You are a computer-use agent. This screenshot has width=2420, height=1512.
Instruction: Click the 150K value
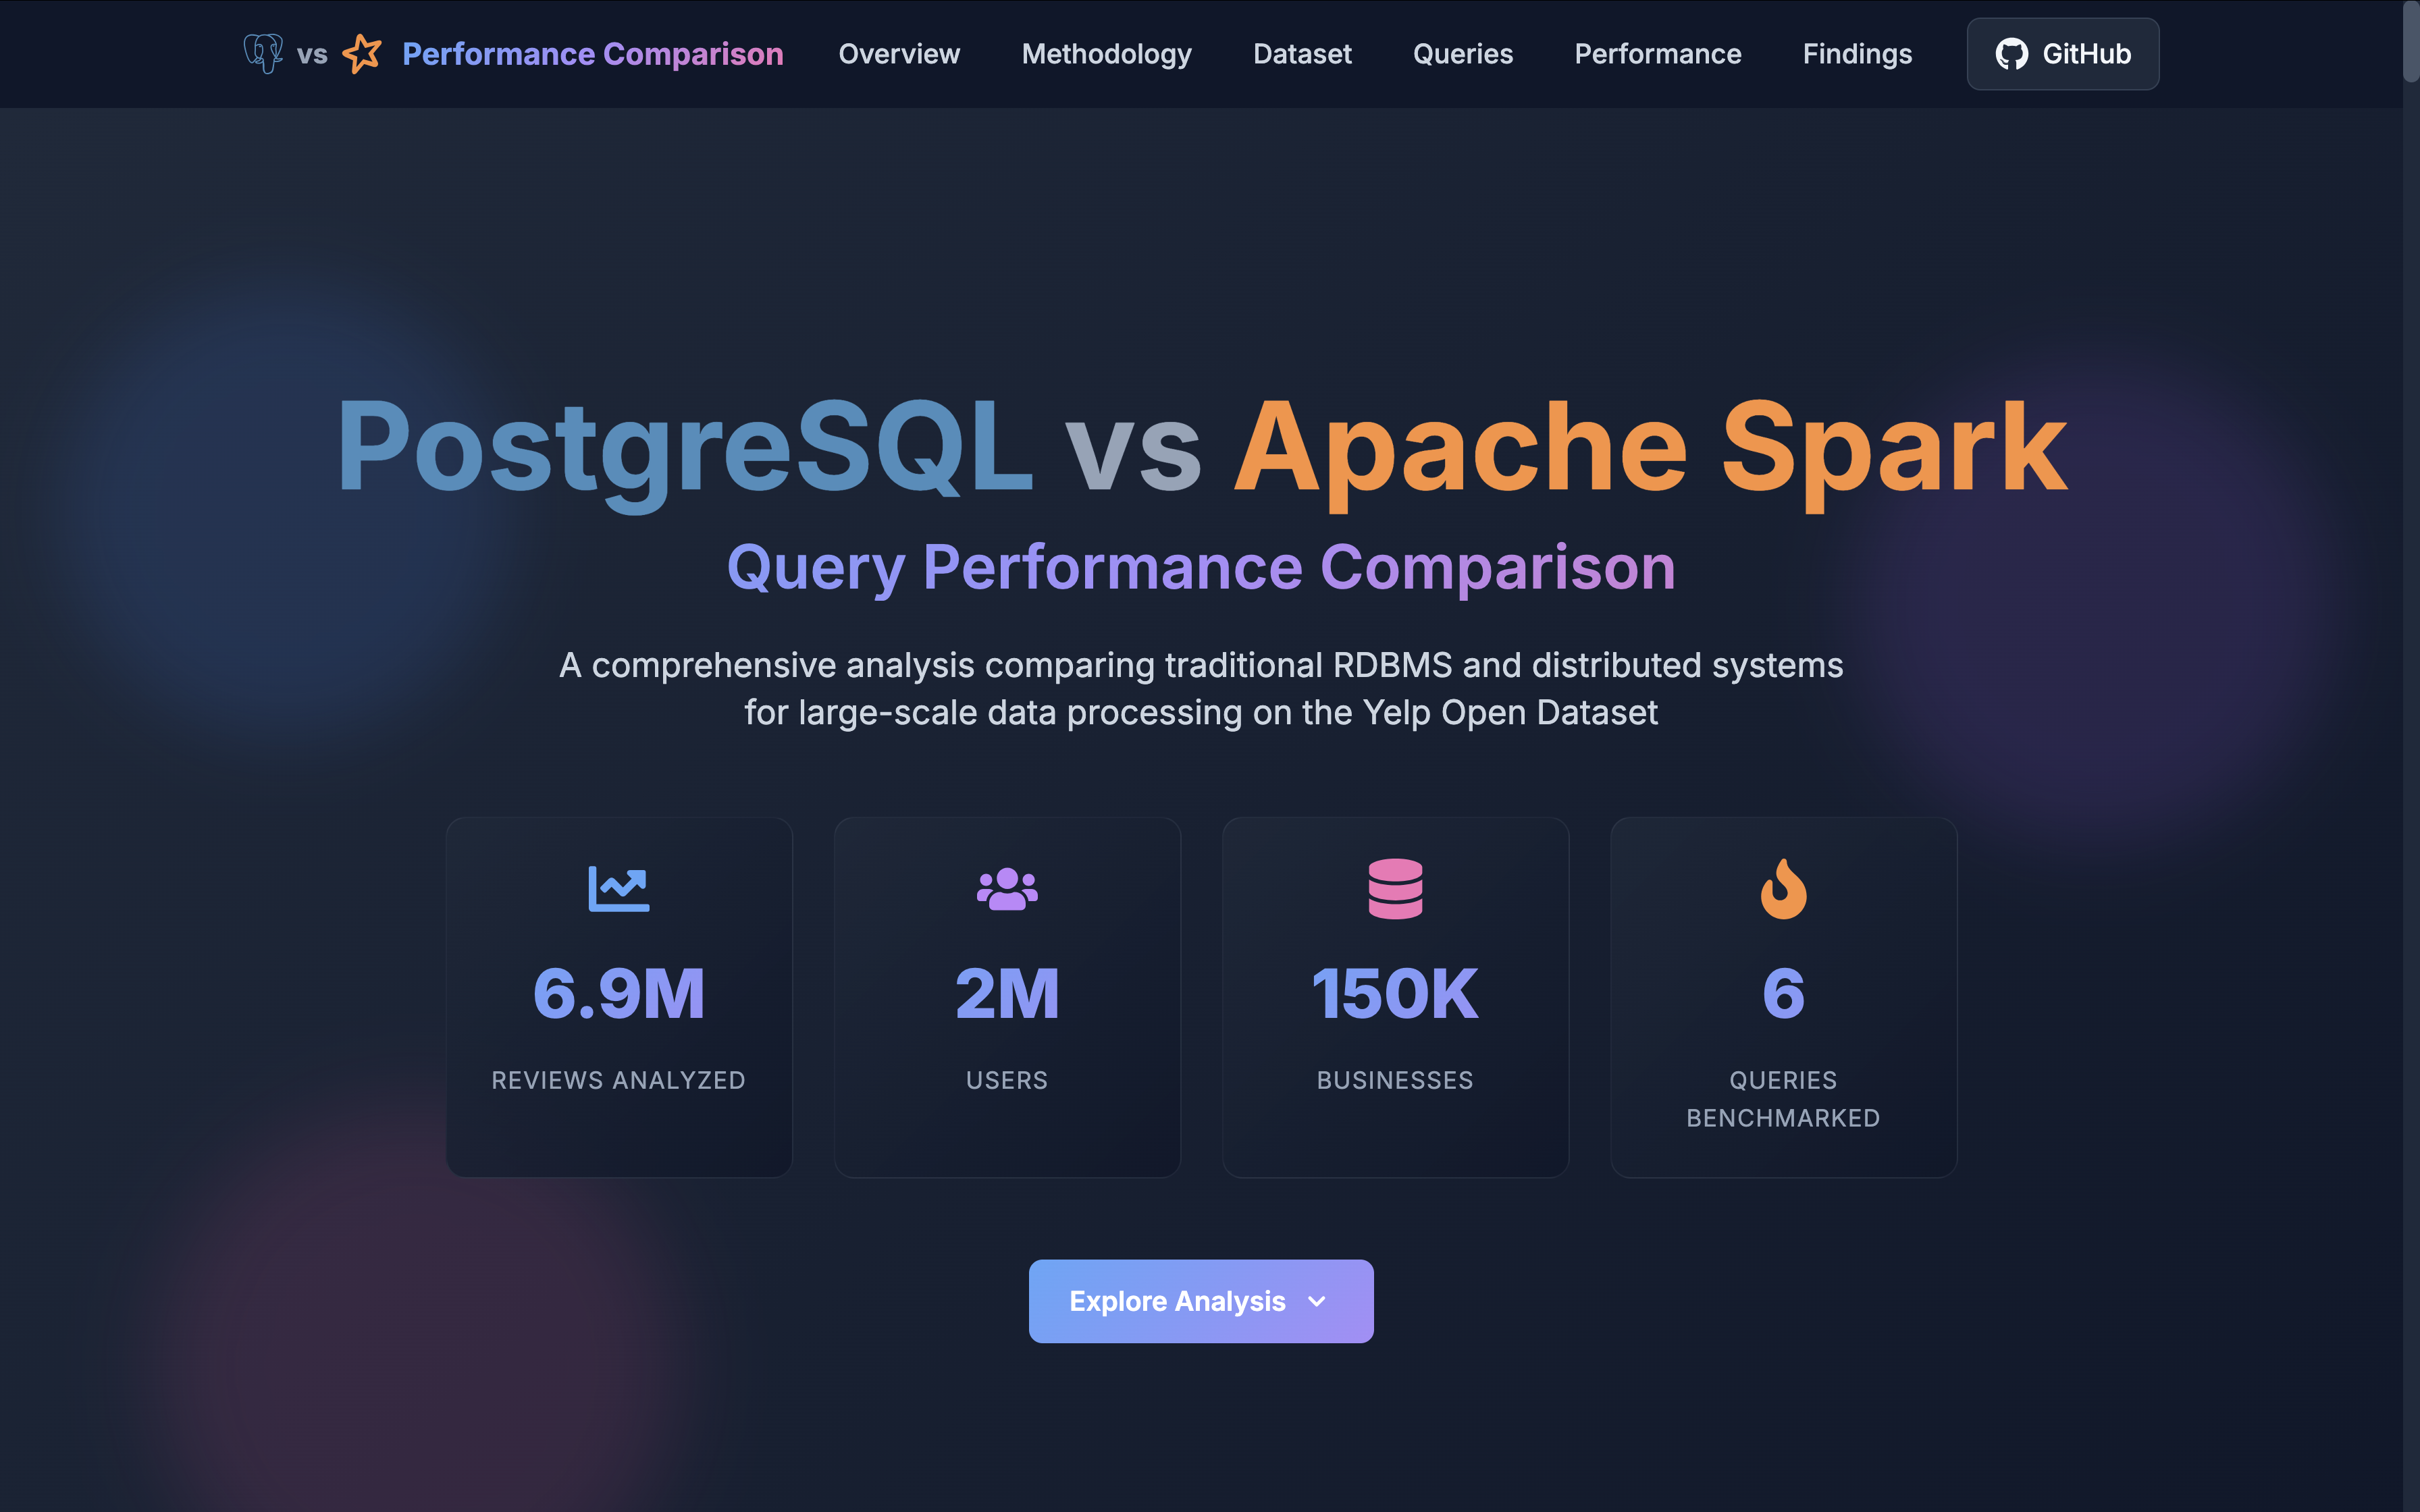pos(1395,993)
